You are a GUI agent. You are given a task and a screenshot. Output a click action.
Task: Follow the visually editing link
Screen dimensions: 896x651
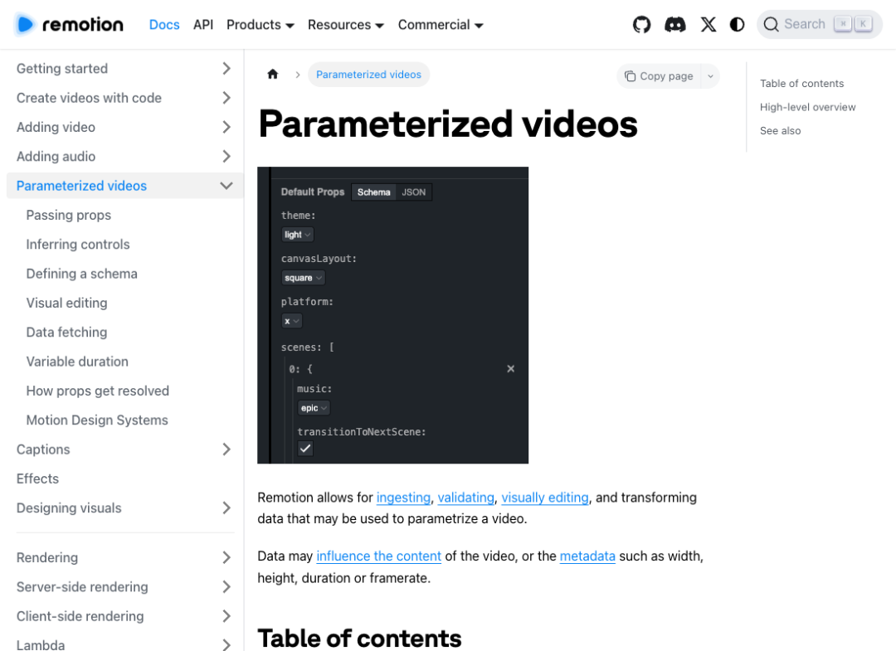545,498
